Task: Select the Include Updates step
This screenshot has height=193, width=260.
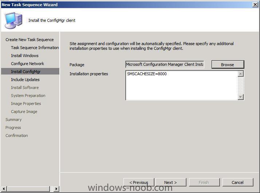Action: 25,80
